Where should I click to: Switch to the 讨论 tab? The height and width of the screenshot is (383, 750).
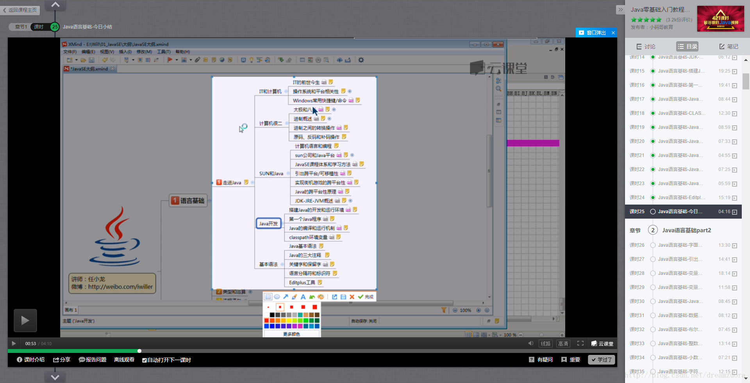(646, 46)
